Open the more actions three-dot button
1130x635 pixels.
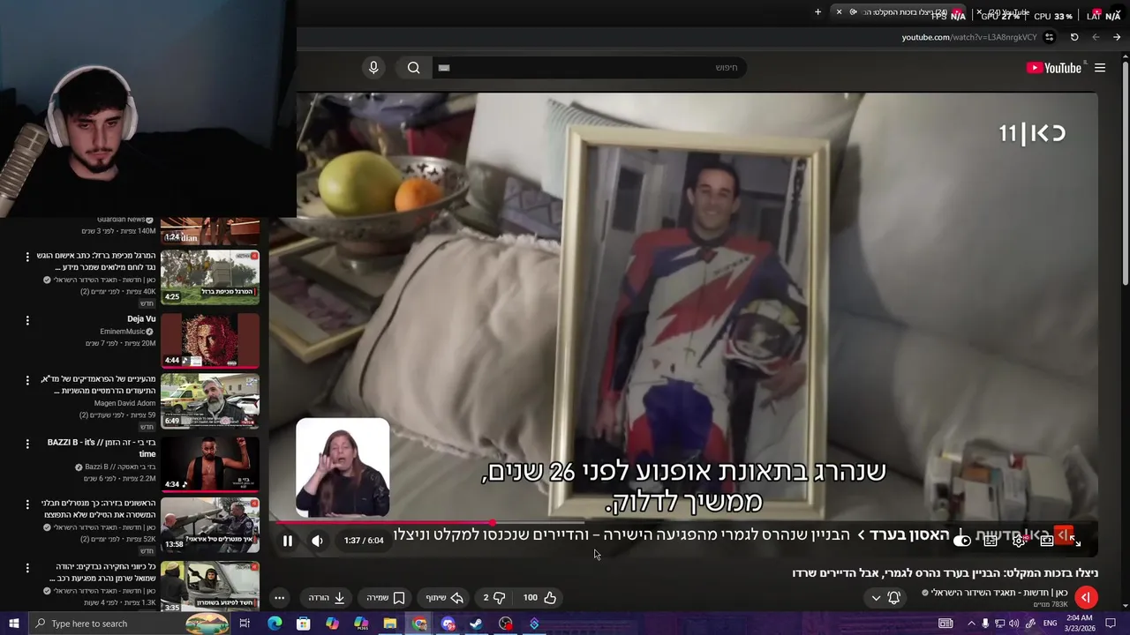279,597
